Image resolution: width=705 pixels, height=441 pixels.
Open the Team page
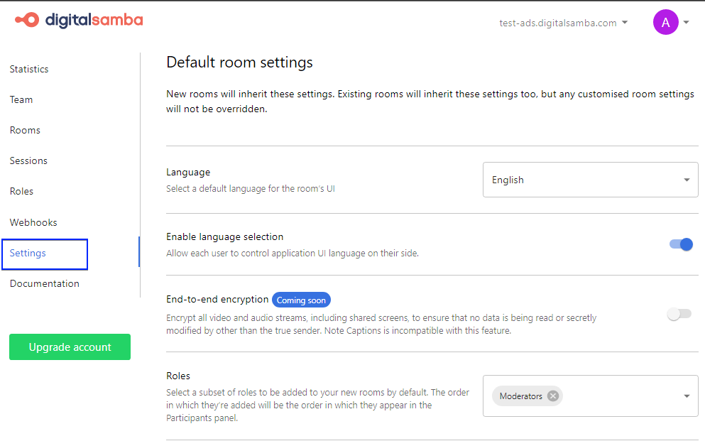pos(21,99)
